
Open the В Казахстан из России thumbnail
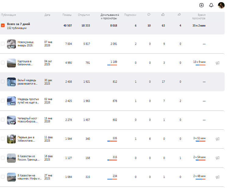[11, 158]
